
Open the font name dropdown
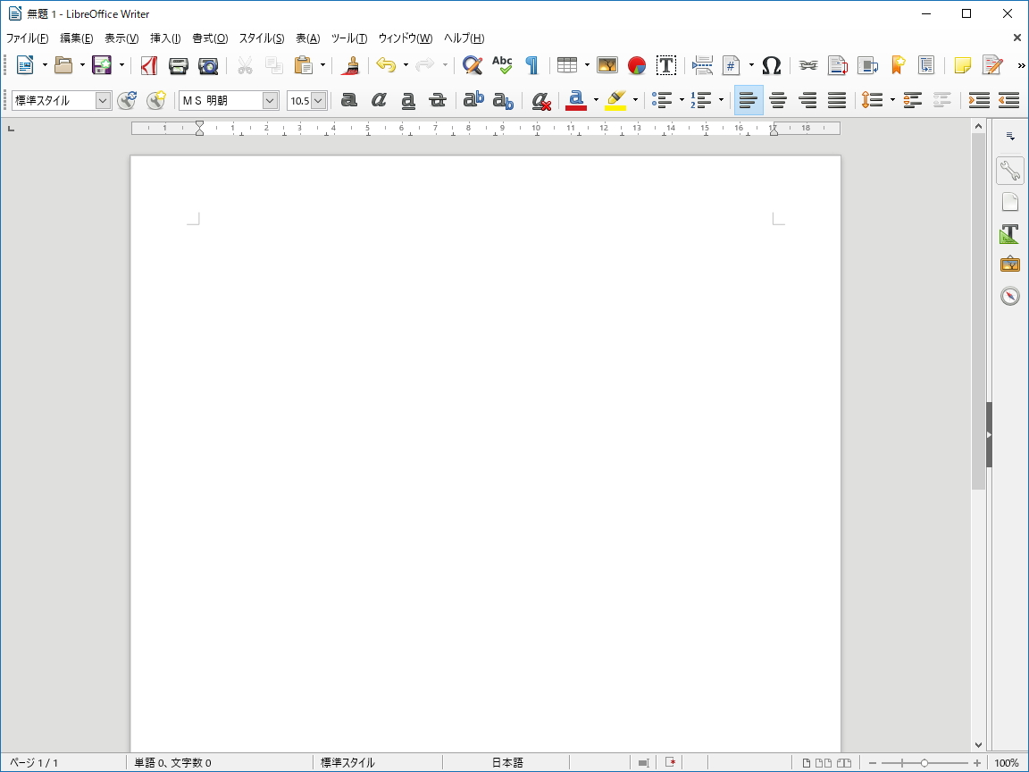[270, 100]
